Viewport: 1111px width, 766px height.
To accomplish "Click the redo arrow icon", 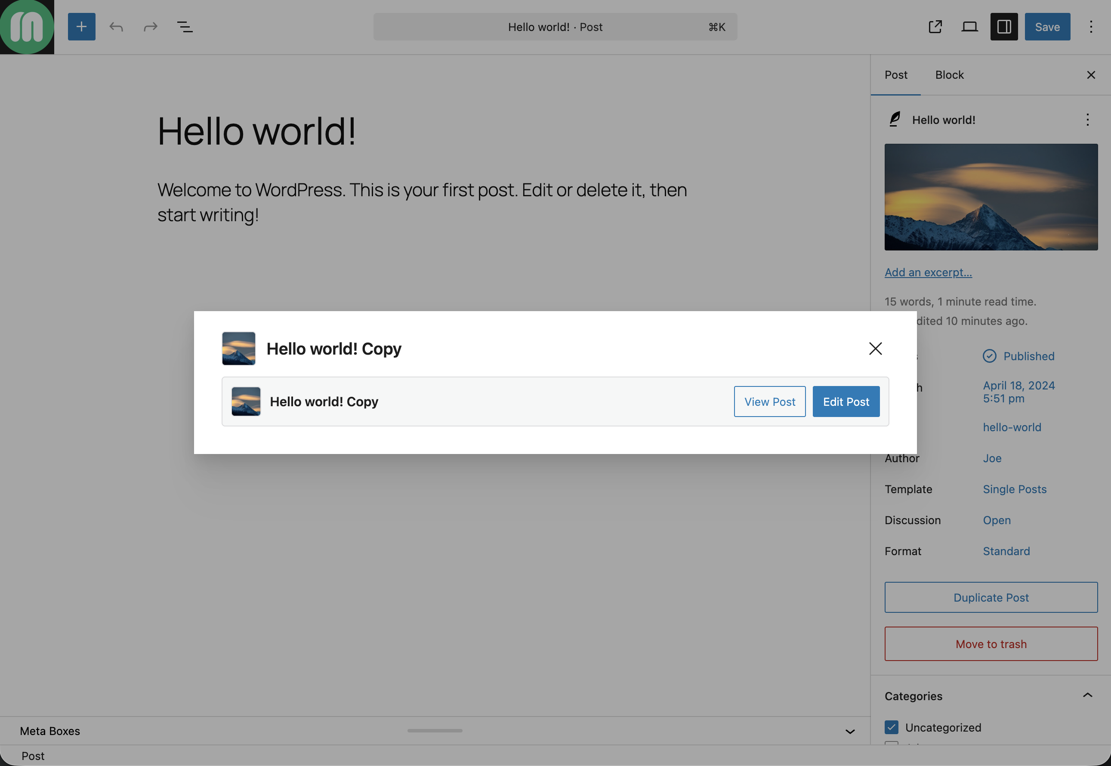I will [x=151, y=27].
